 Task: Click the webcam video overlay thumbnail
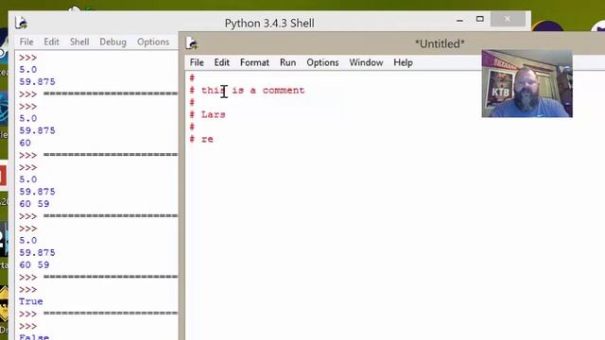[527, 83]
